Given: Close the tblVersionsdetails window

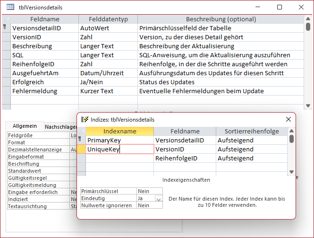Looking at the screenshot, I should click(x=301, y=7).
